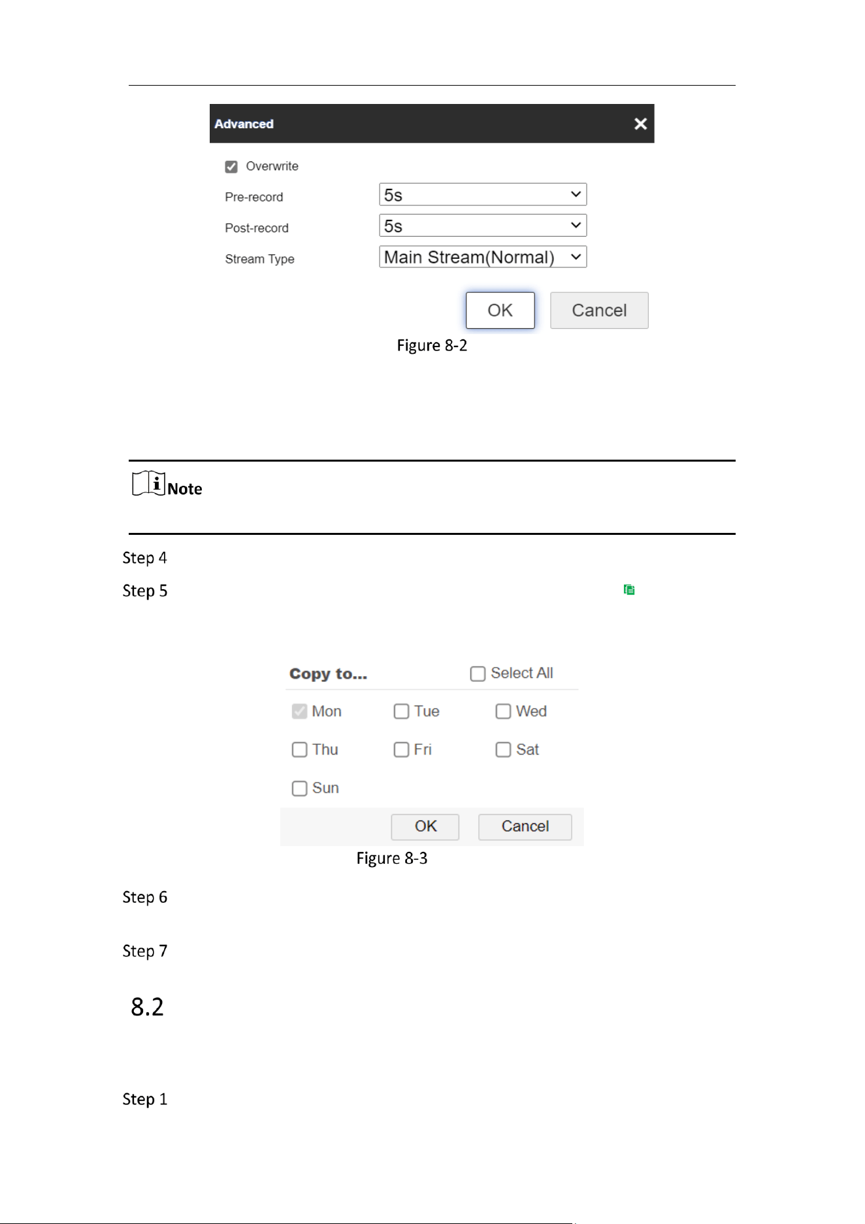
Task: Click the 'Step 1' label
Action: (144, 1099)
